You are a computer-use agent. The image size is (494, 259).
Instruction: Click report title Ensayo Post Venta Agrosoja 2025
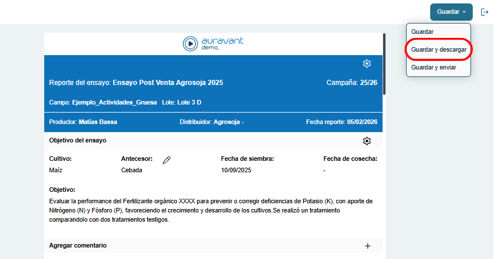[167, 83]
